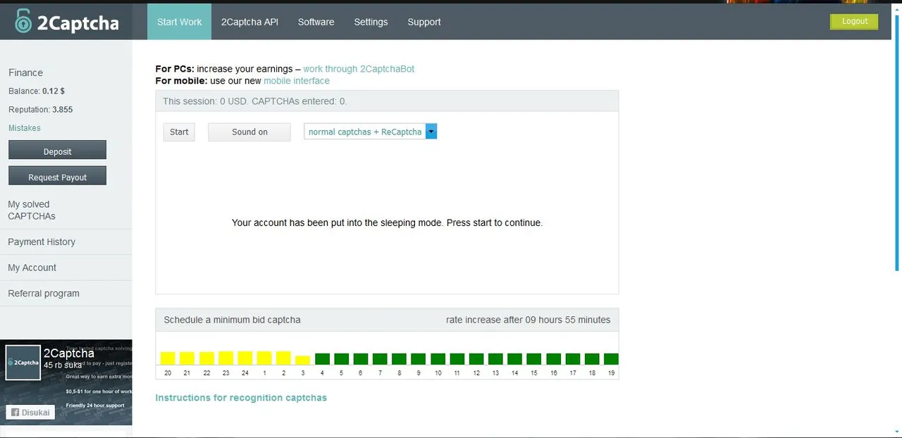
Task: Click the Balance 0.12 $ text
Action: tap(37, 91)
